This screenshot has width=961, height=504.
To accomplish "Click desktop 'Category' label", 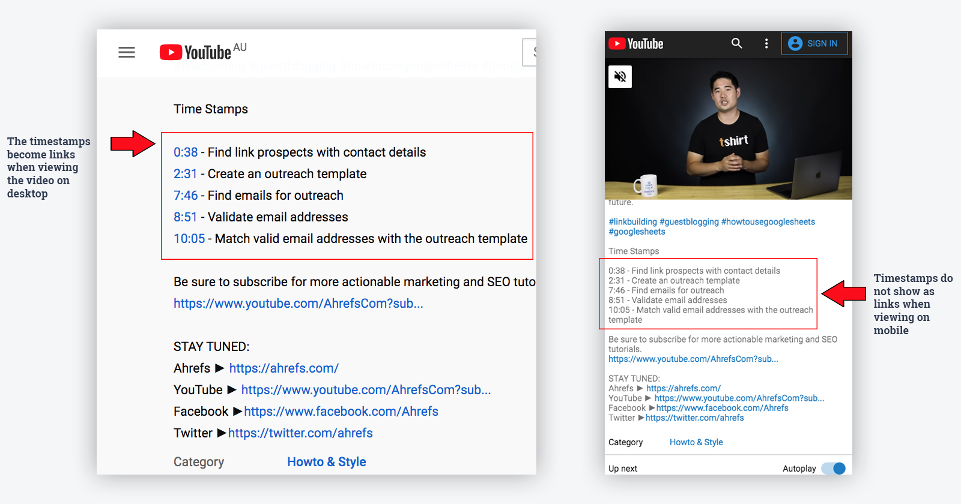I will pos(199,462).
